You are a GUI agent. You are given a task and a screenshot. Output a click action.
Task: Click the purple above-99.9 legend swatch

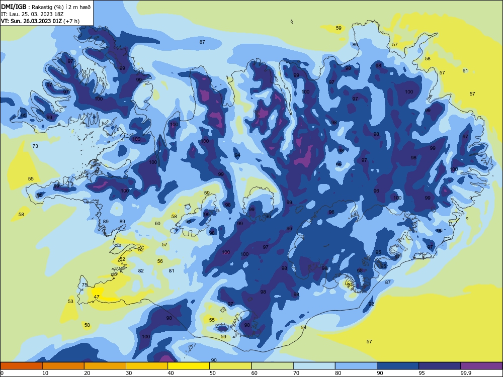point(481,366)
